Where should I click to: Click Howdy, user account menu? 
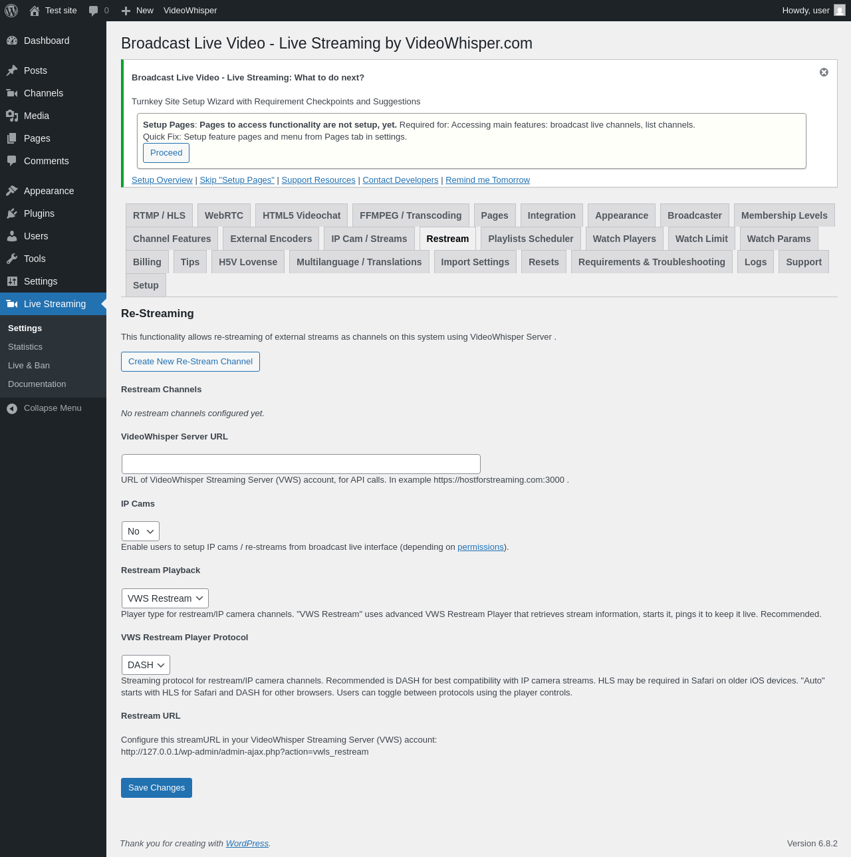[814, 11]
